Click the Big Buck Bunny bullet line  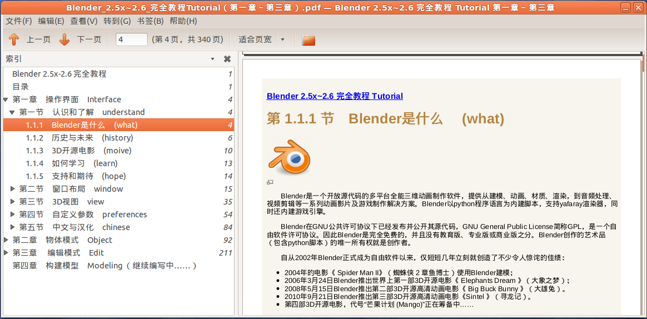click(425, 289)
